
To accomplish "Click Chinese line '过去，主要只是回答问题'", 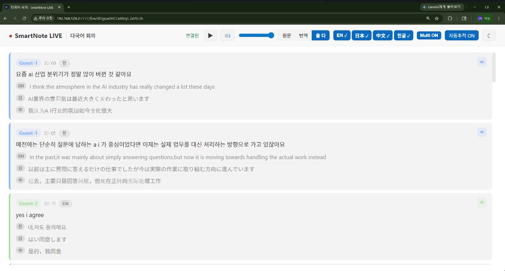I will 58,181.
